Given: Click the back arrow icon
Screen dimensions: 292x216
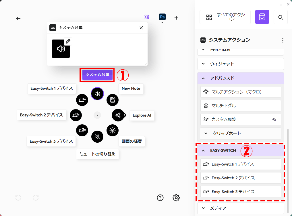Looking at the screenshot, I should (18, 18).
